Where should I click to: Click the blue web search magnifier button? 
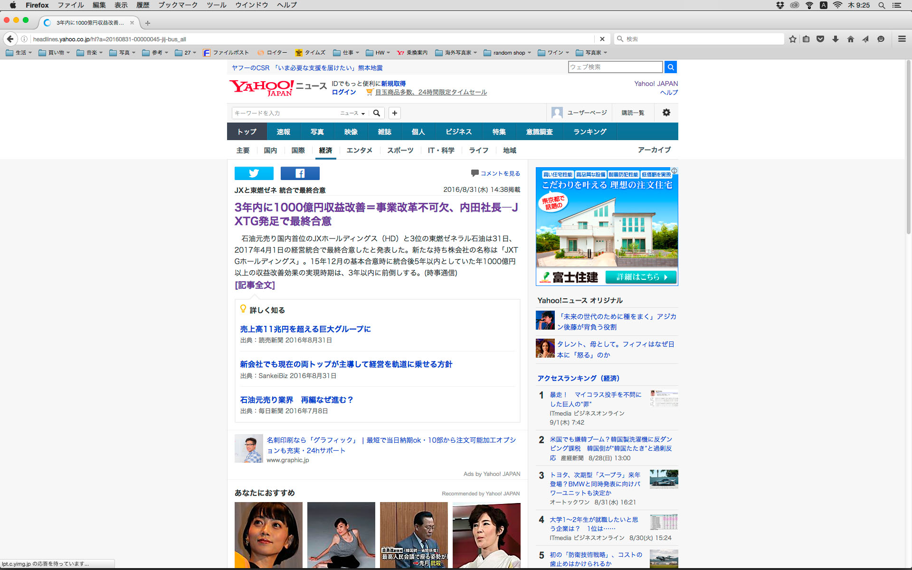click(670, 67)
